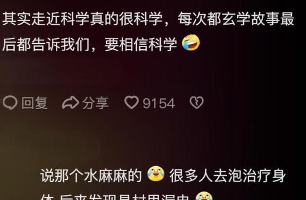This screenshot has width=306, height=200.
Task: Tap the share arrow icon
Action: click(x=70, y=103)
